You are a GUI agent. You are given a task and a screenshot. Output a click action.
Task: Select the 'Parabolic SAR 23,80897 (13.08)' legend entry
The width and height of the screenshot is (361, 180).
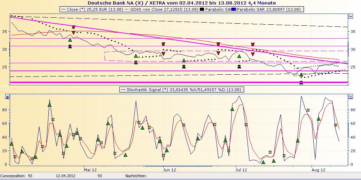[x=268, y=9]
